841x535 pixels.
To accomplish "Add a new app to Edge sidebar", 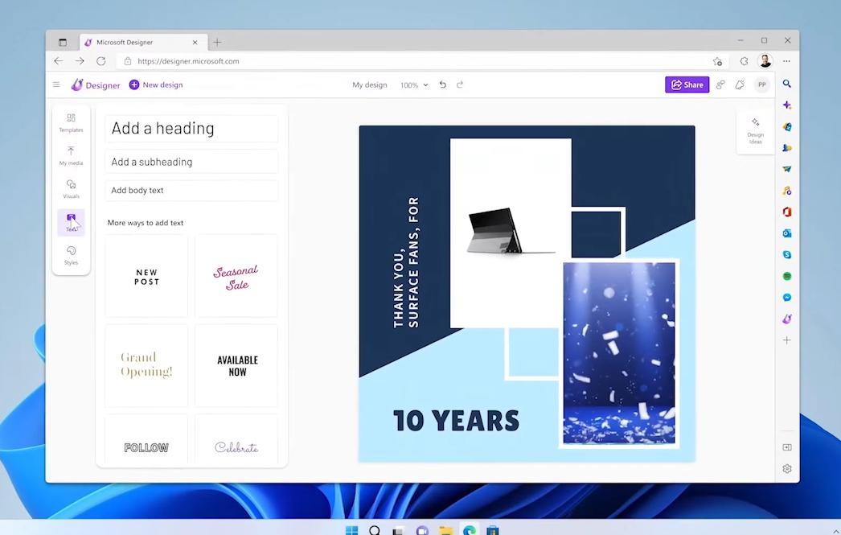I will 787,340.
